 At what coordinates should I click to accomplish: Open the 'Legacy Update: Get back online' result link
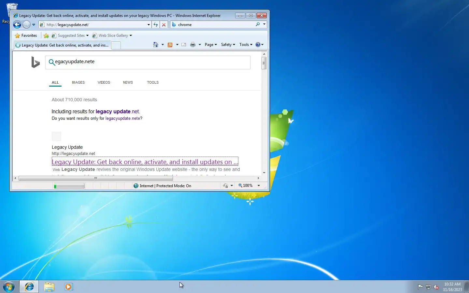145,162
